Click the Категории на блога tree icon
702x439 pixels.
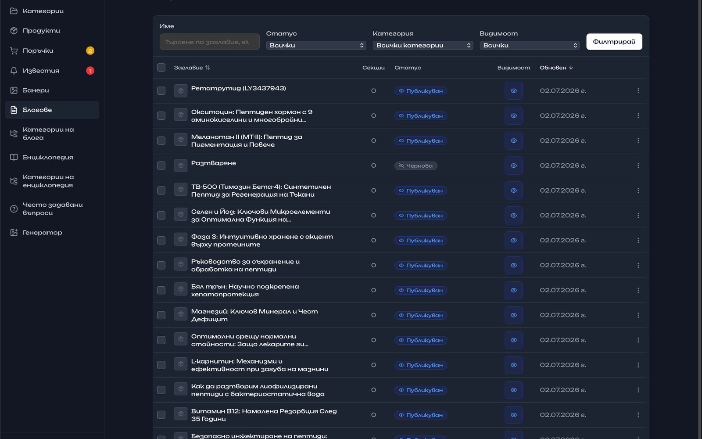(14, 133)
